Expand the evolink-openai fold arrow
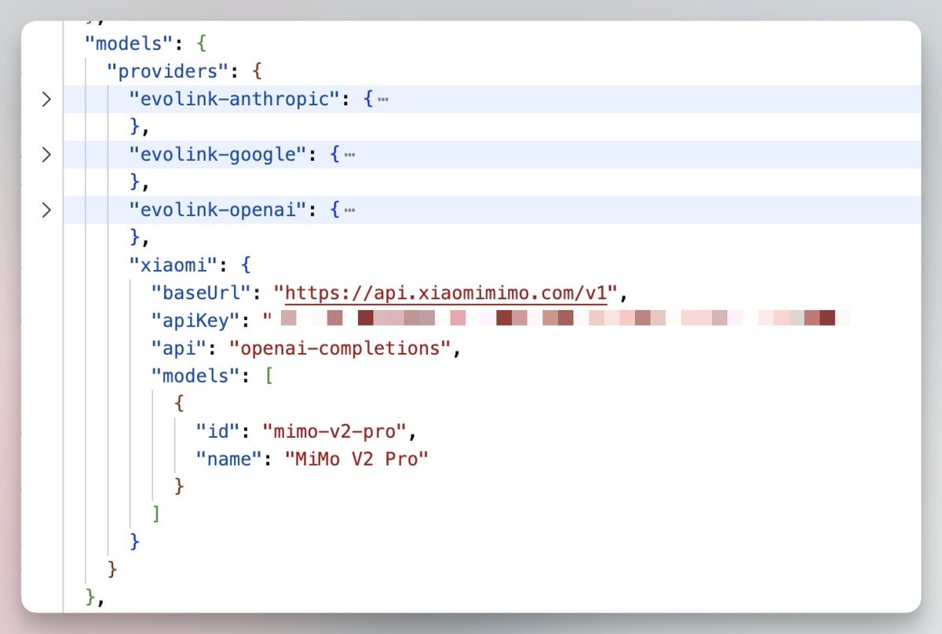Screen dimensions: 942x634 (46, 210)
